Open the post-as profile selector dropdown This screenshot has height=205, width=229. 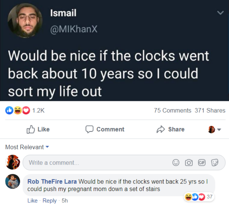(215, 129)
